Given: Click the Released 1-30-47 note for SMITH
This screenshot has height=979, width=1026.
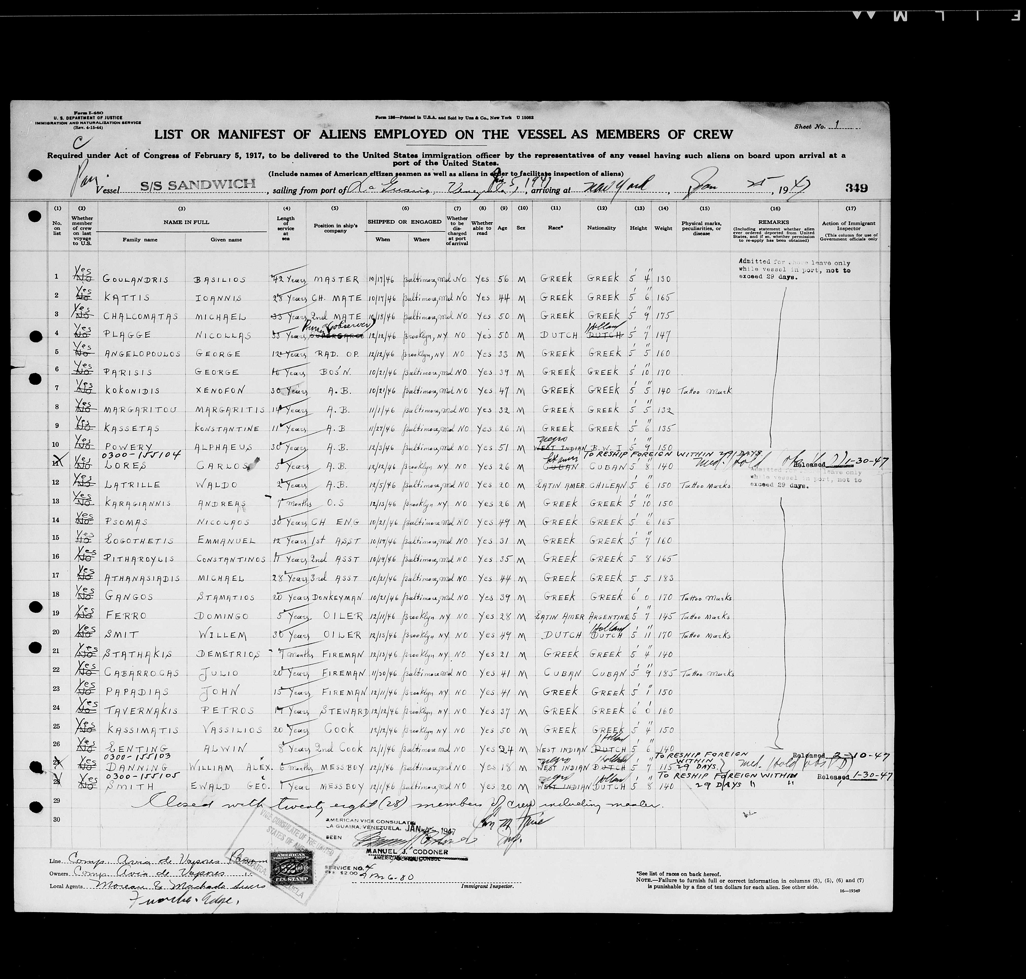Looking at the screenshot, I should point(855,776).
